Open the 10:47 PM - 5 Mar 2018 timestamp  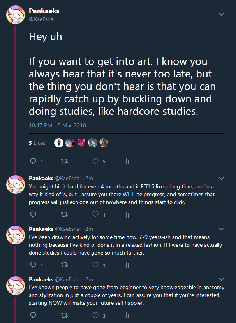57,125
